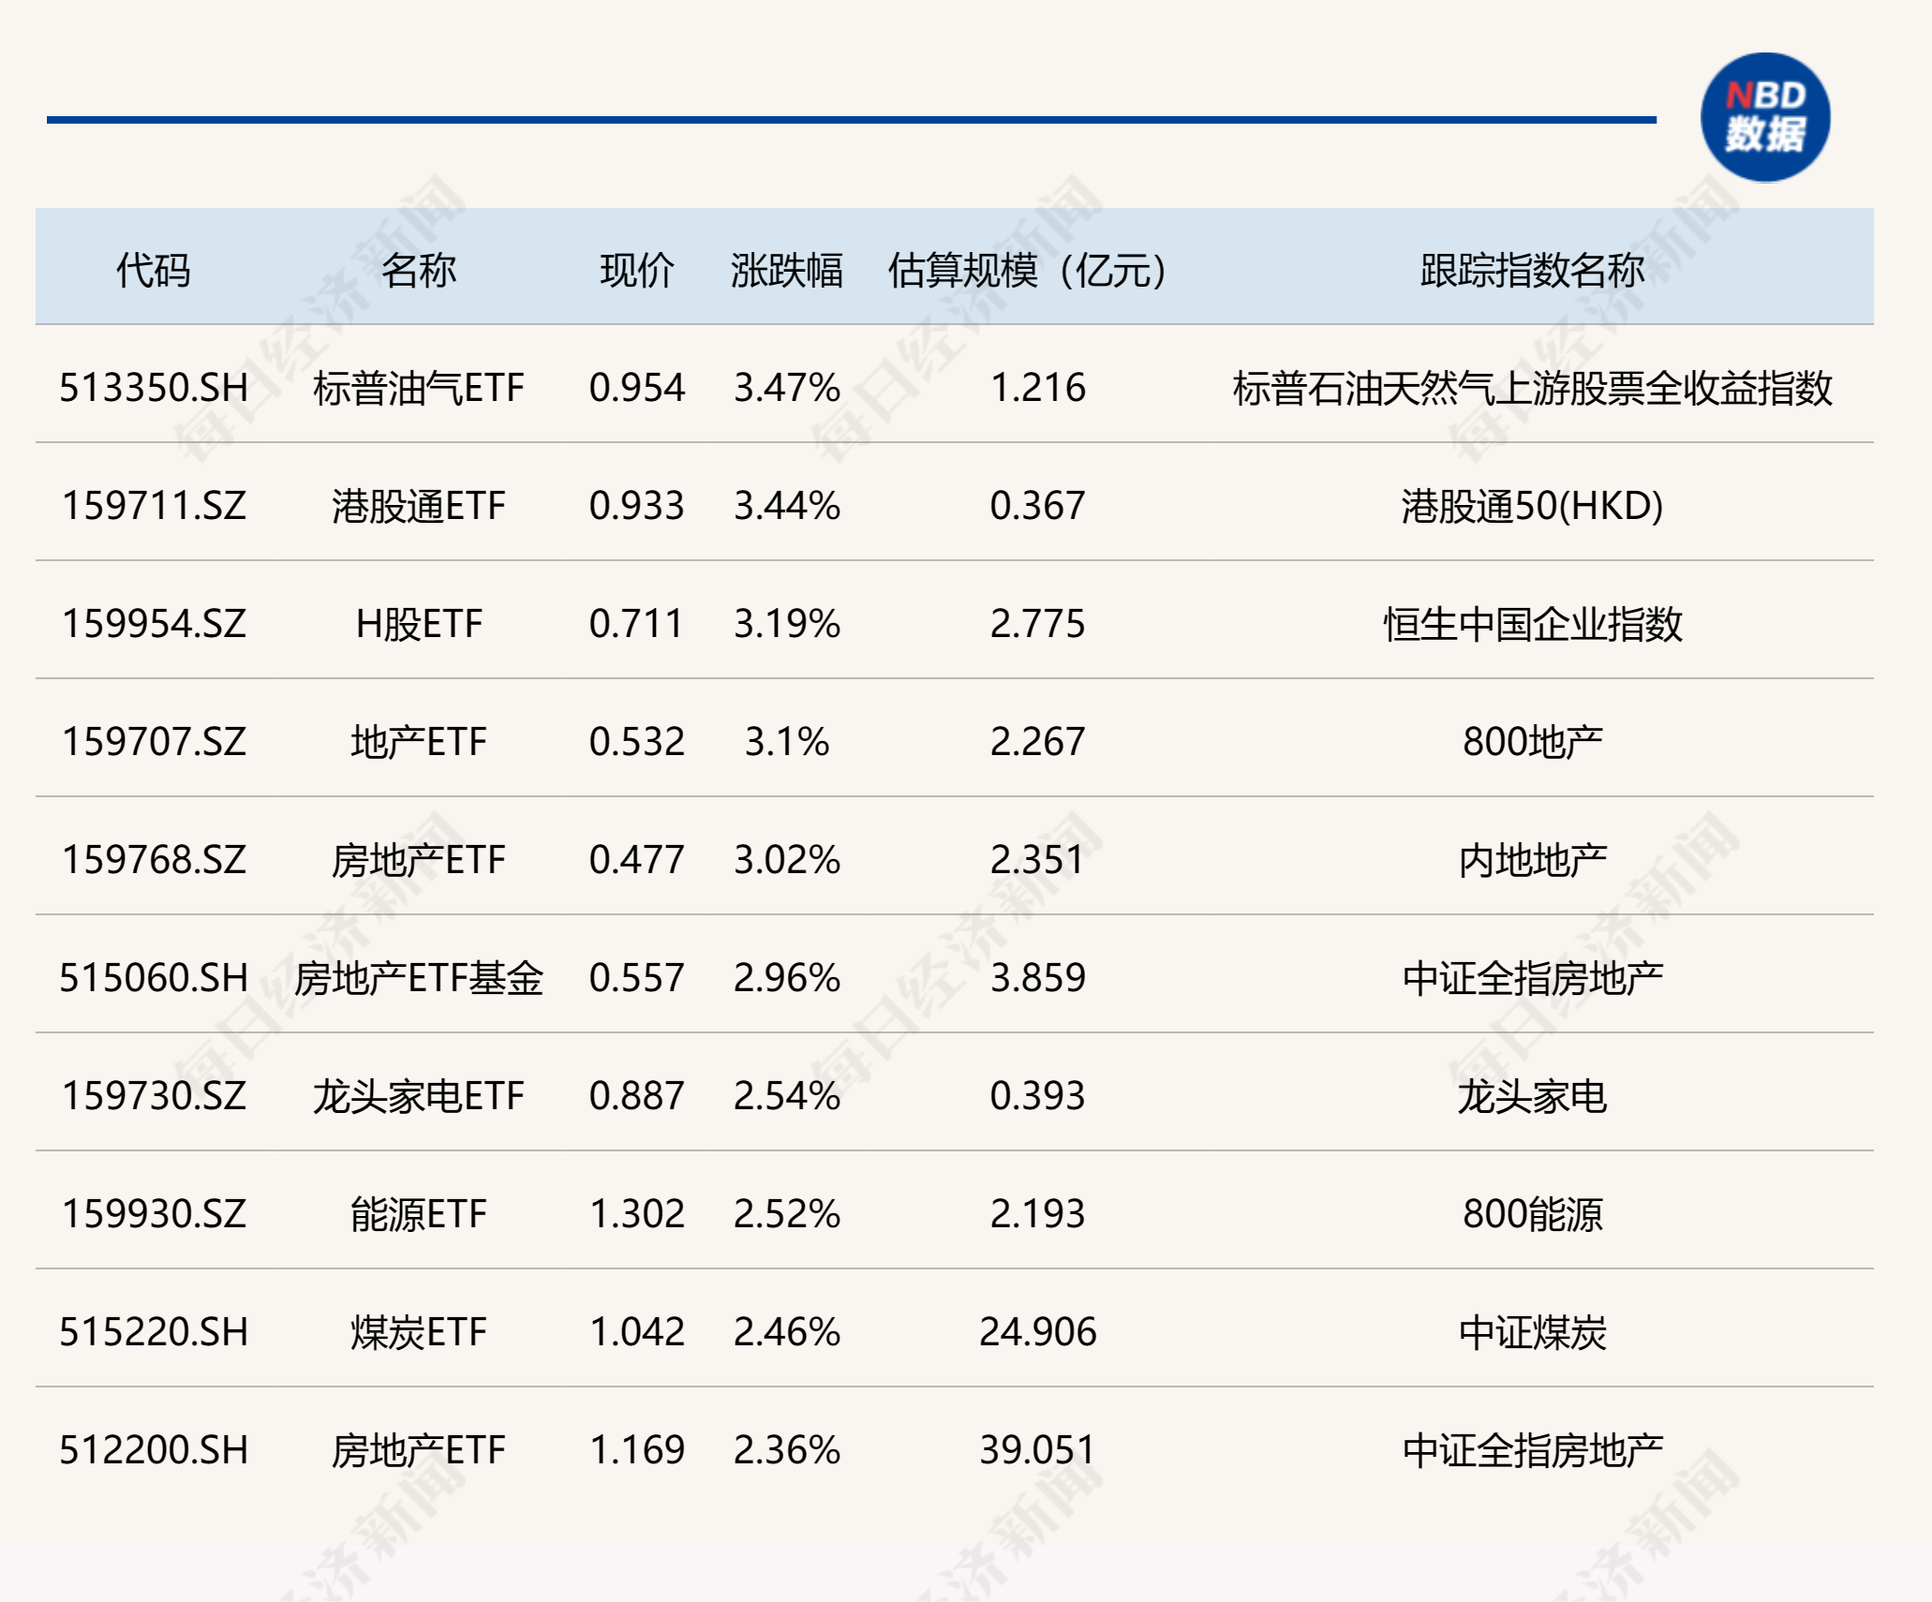This screenshot has width=1932, height=1602.
Task: Click the 3.19% change value
Action: (x=787, y=624)
